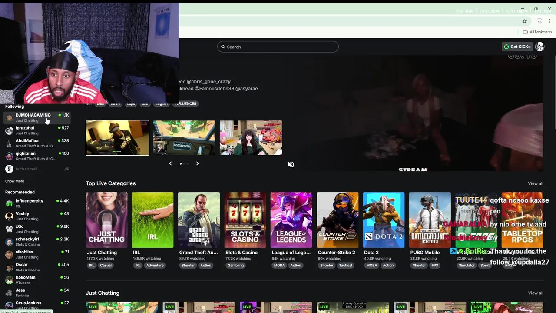Open lprazaha1 avatar in sidebar
The image size is (556, 313).
tap(9, 130)
